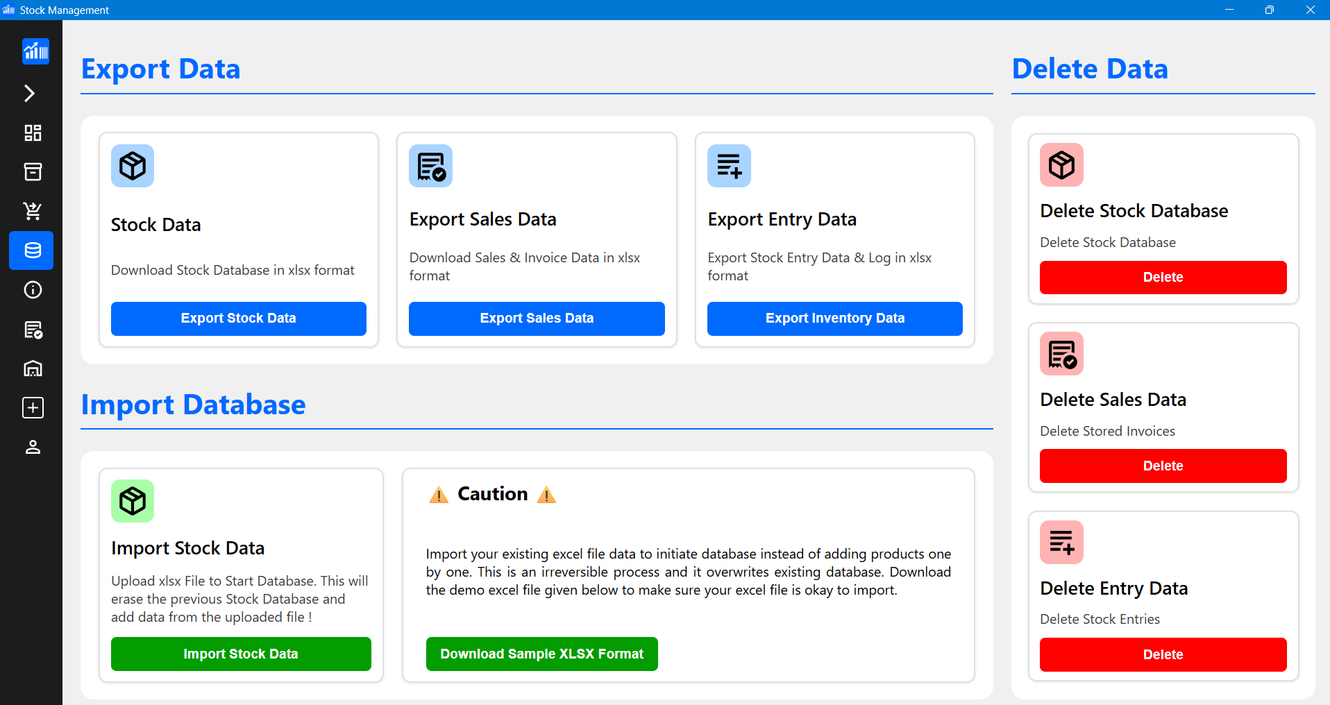This screenshot has height=705, width=1330.
Task: Open the warehouse icon in sidebar
Action: 33,368
